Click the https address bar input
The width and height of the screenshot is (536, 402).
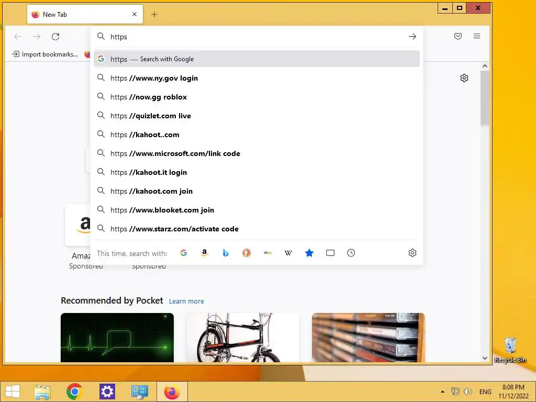(256, 37)
